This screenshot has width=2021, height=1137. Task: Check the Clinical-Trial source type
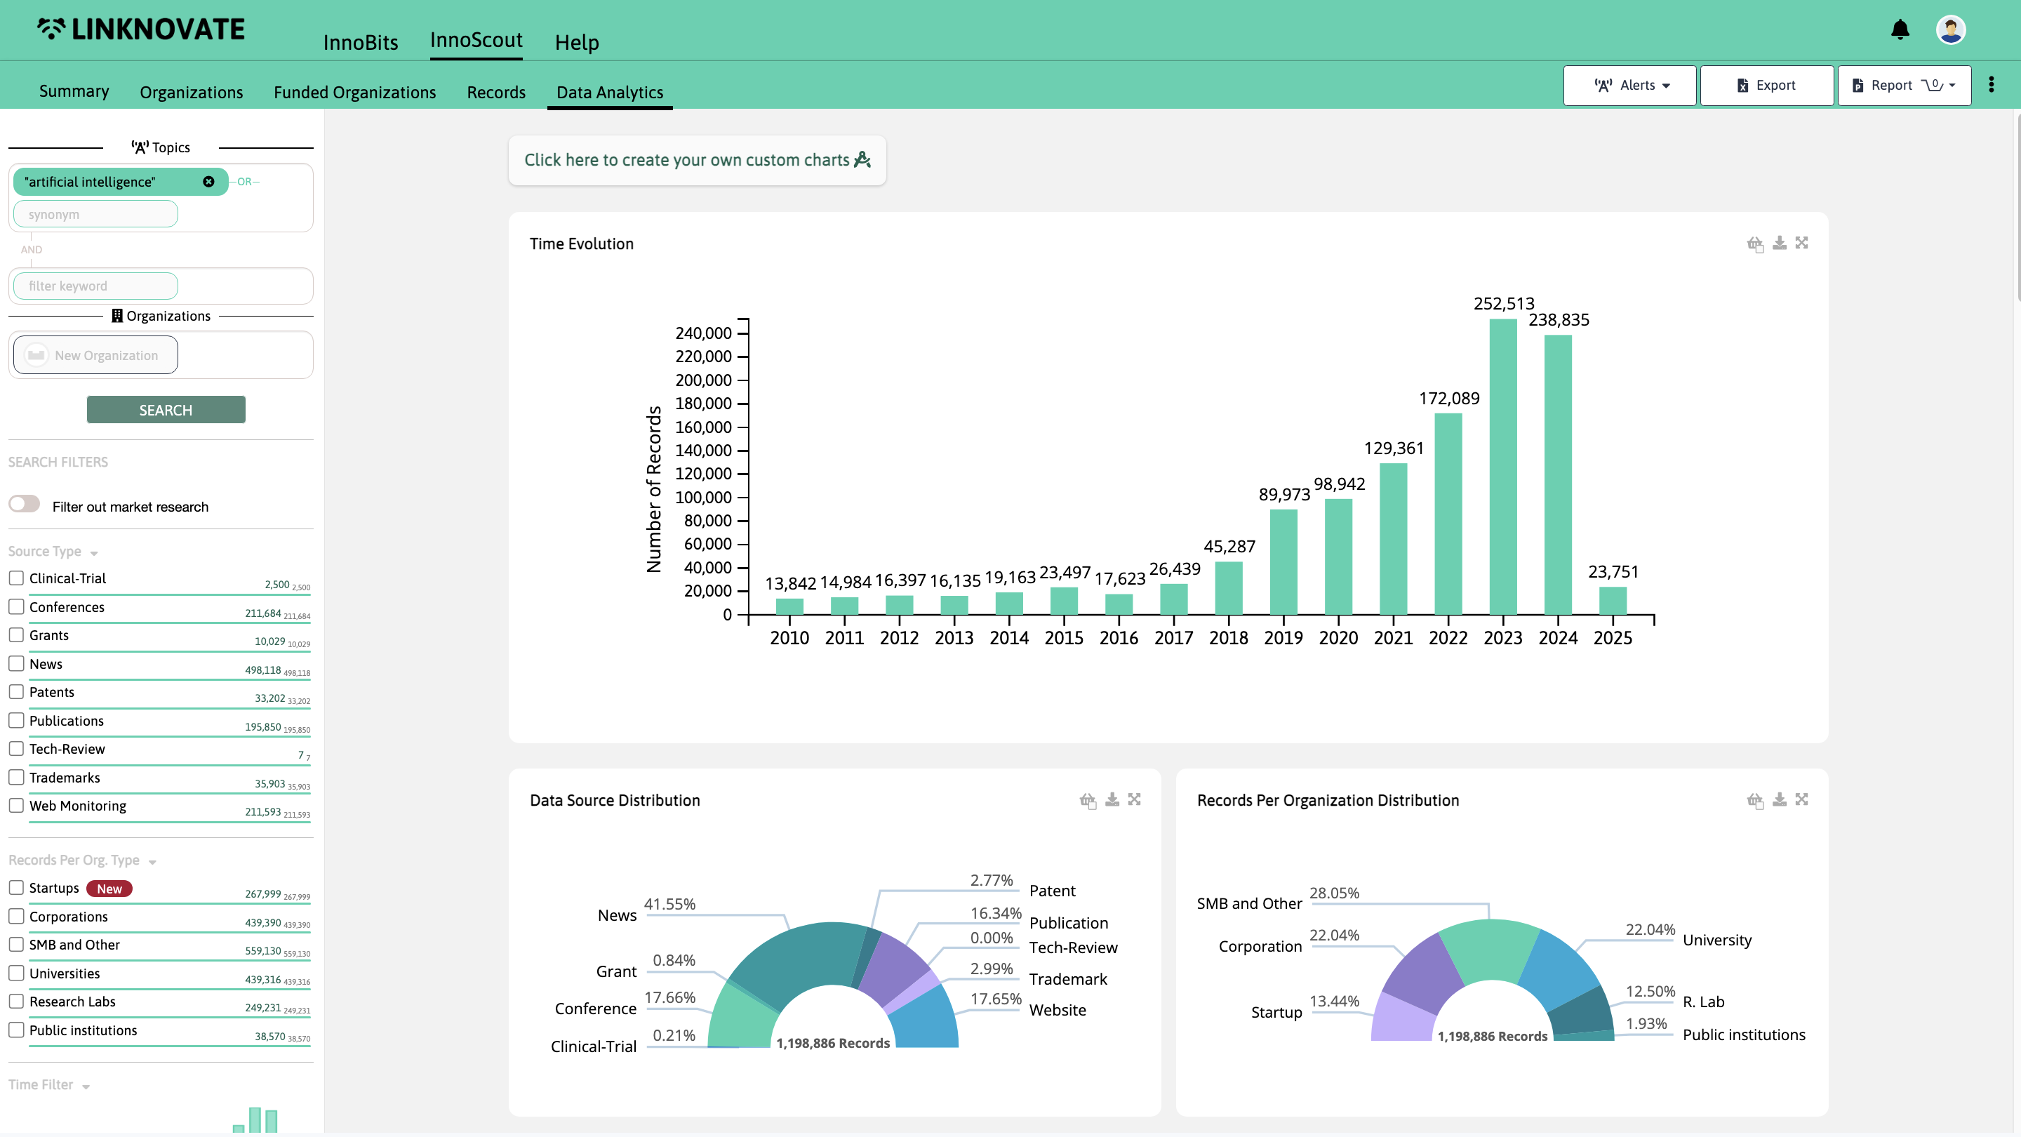(x=16, y=578)
